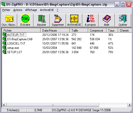Click the Supprimer toolbar button

(58, 20)
